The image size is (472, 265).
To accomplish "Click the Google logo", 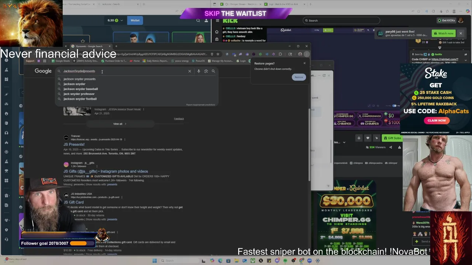I will click(43, 71).
